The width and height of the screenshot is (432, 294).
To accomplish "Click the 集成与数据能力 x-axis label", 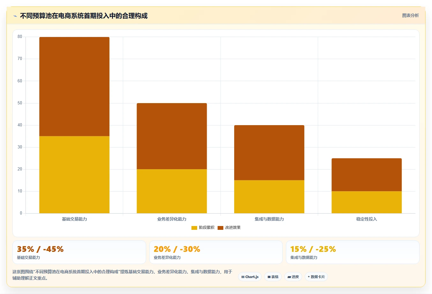I will click(x=269, y=219).
